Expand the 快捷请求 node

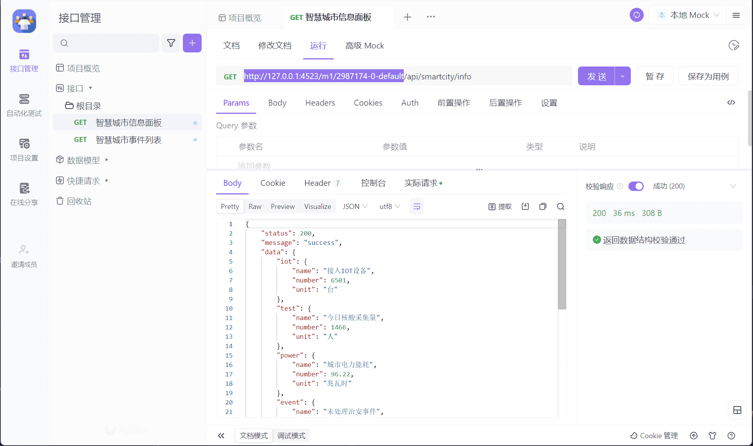[107, 180]
